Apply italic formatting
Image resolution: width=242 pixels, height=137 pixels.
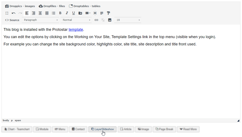click(x=67, y=13)
